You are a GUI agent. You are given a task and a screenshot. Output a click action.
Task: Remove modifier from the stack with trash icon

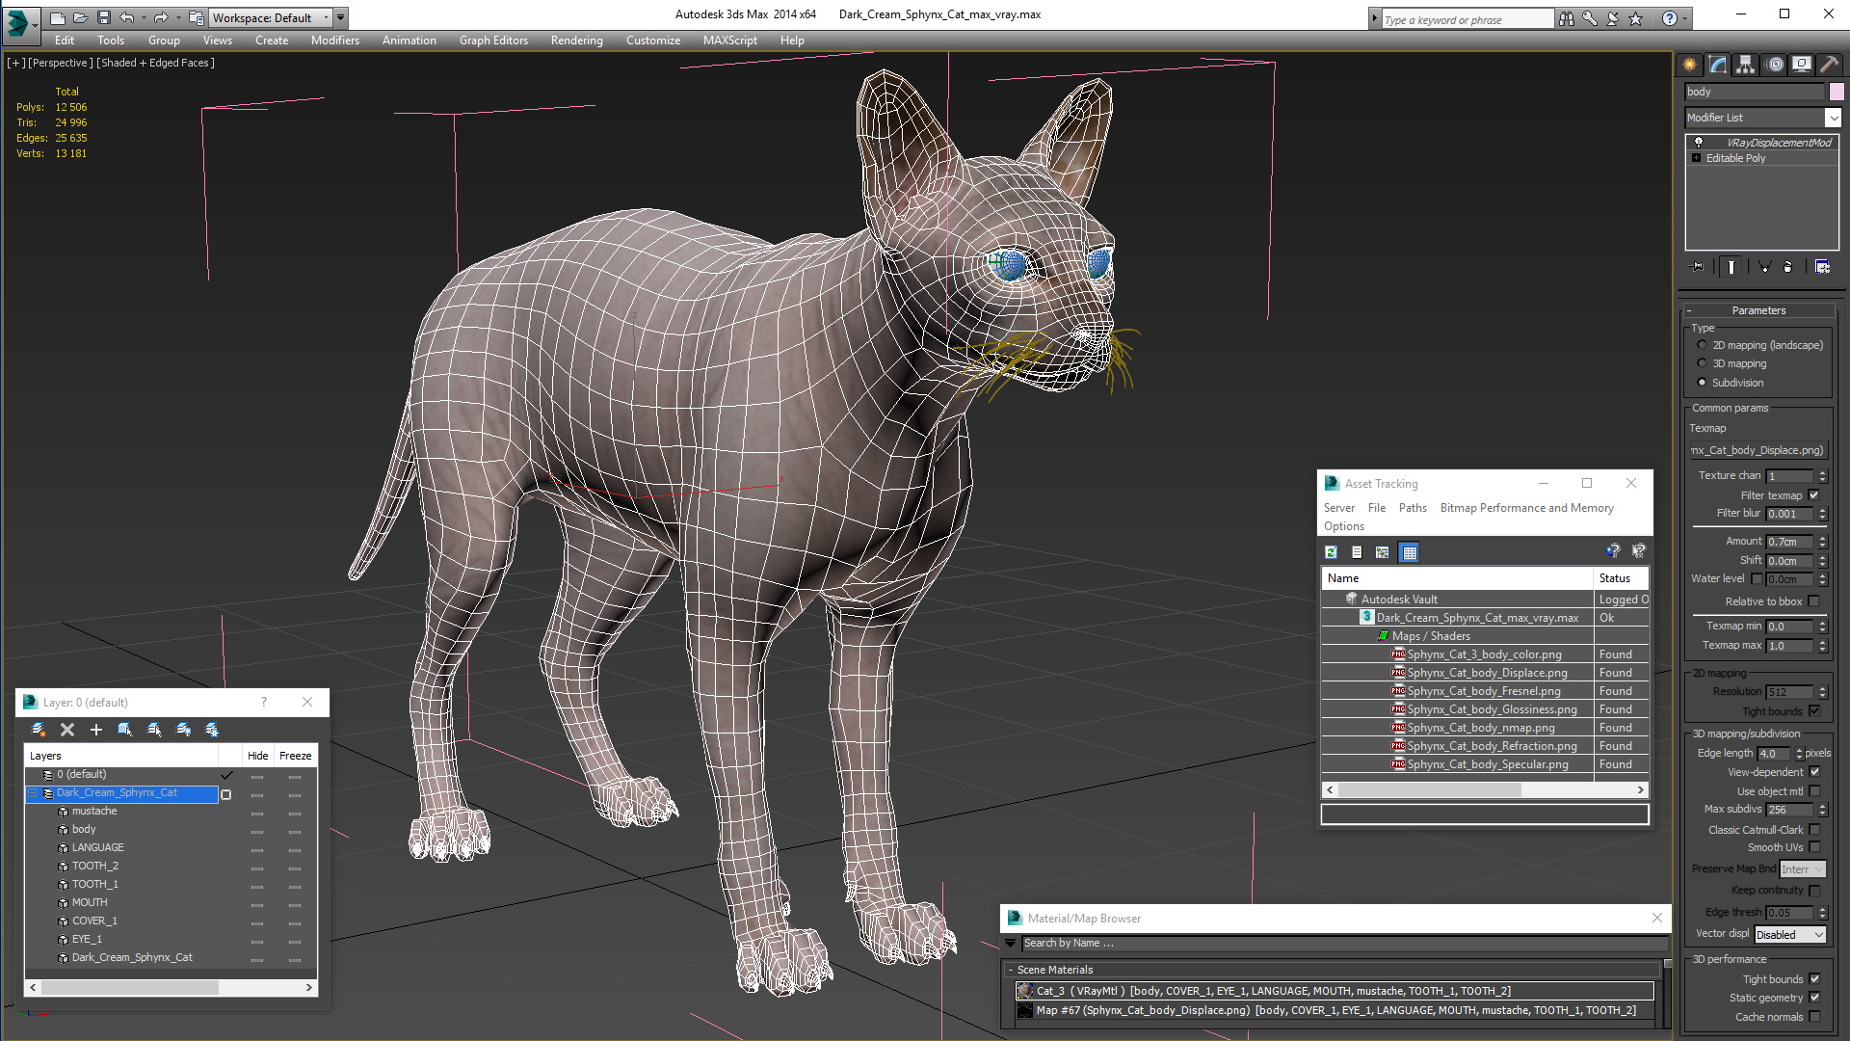(x=1787, y=267)
